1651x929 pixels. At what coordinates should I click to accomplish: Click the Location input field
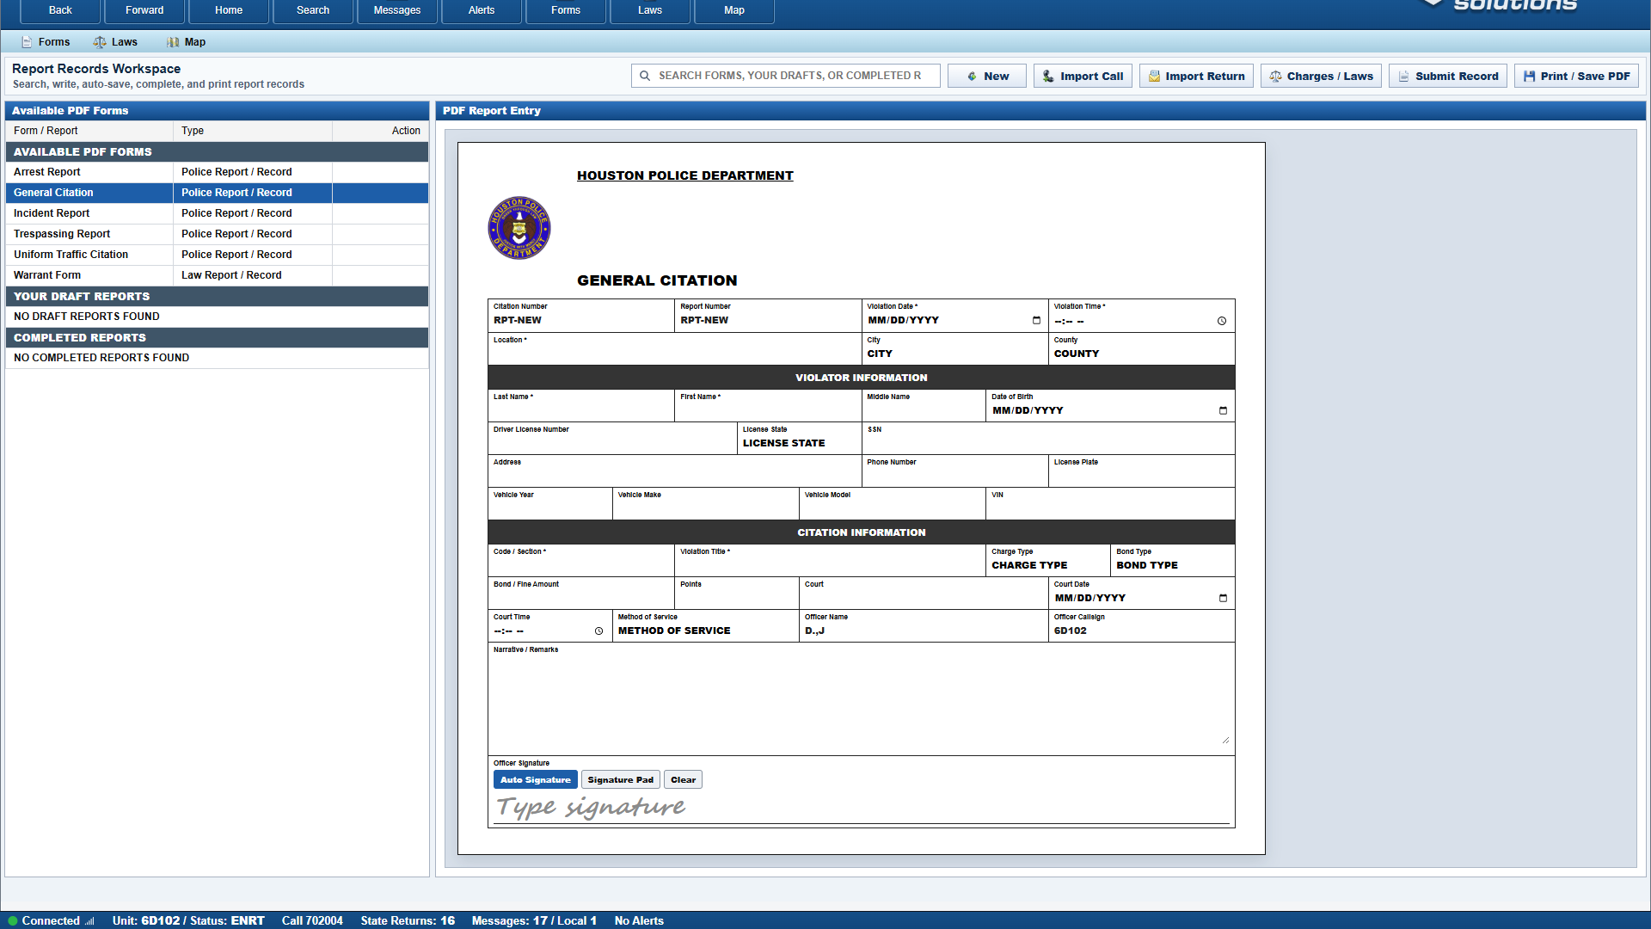tap(674, 354)
